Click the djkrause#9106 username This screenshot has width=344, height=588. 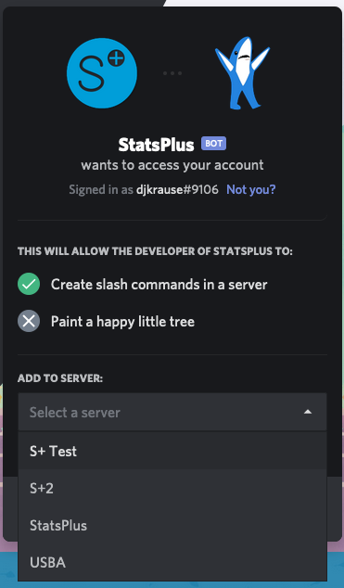pos(177,190)
